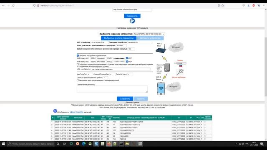The height and width of the screenshot is (150, 267).
Task: Click the faded Удалить button
Action: (141, 99)
